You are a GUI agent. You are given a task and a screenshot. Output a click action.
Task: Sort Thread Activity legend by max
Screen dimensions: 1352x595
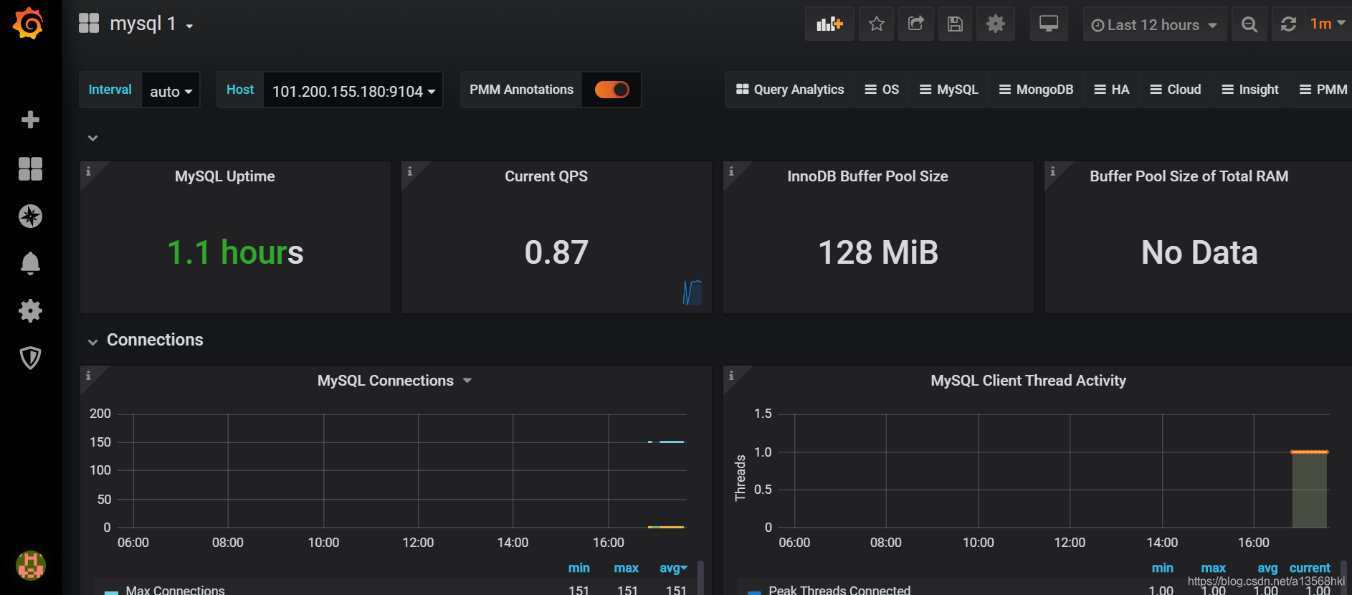pyautogui.click(x=1213, y=568)
